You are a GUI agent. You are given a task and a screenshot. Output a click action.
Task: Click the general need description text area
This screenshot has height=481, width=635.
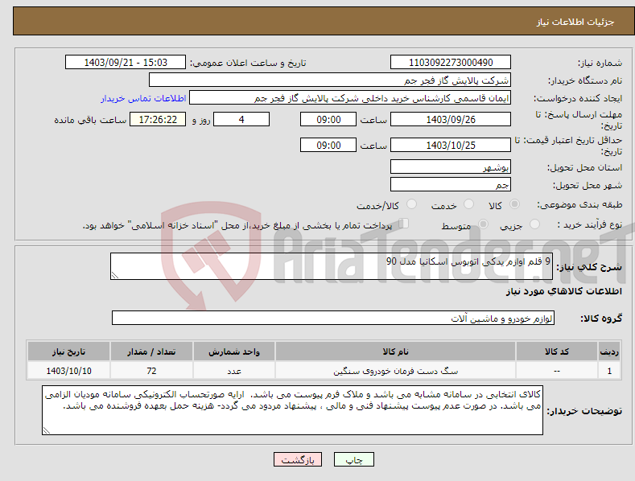[332, 266]
